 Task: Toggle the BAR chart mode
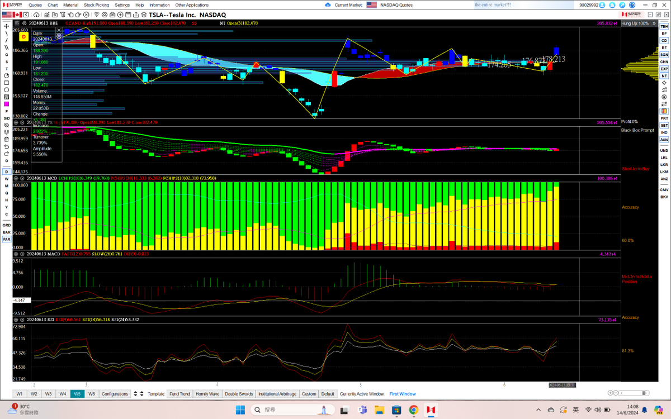tap(7, 232)
